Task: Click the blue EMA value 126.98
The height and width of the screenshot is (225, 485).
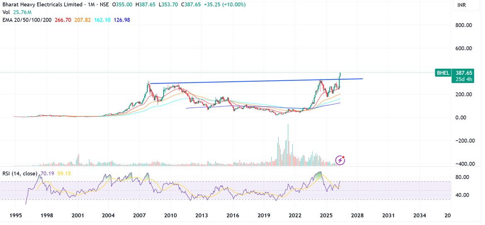Action: 122,20
